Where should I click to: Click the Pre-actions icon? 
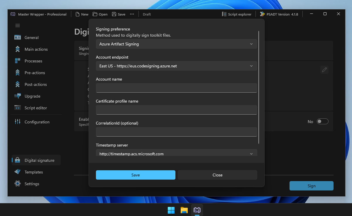(x=18, y=73)
